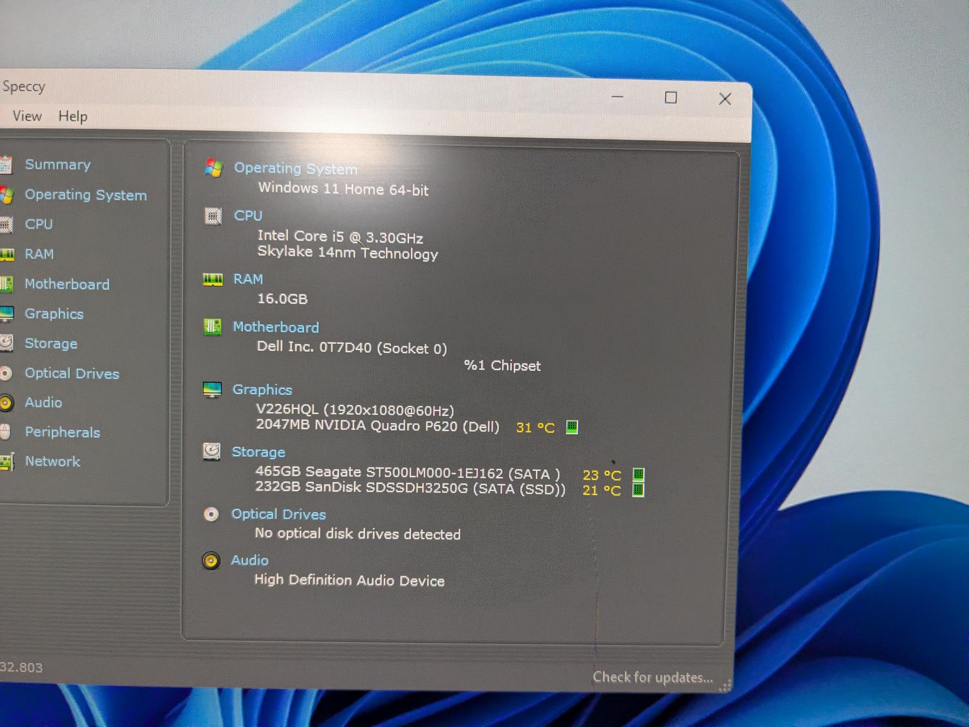Click the Graphics heading link in the summary
The height and width of the screenshot is (727, 969).
point(262,390)
